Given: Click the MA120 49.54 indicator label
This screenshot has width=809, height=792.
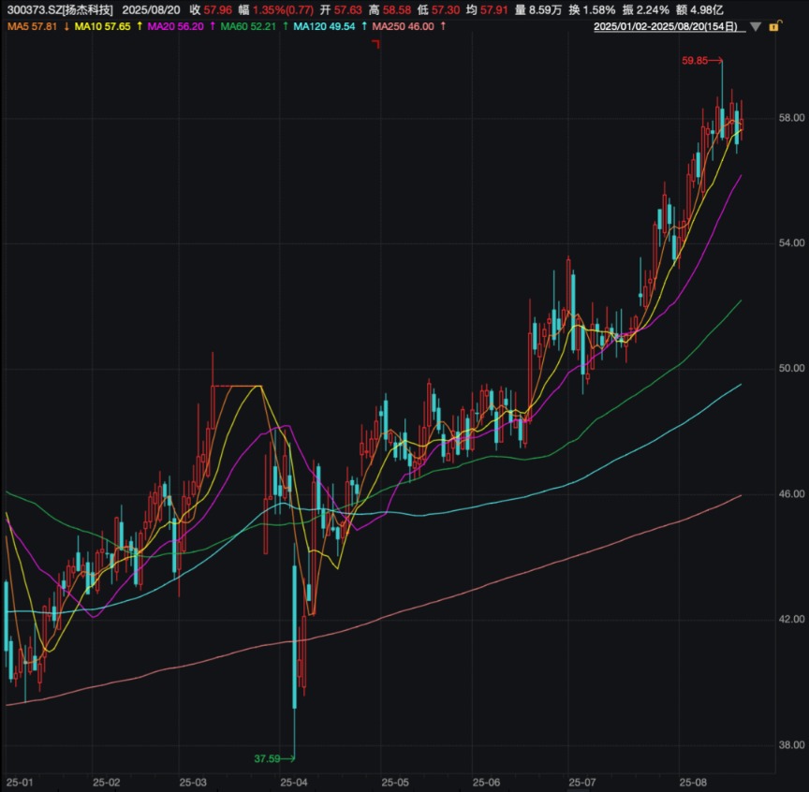Looking at the screenshot, I should pyautogui.click(x=324, y=27).
